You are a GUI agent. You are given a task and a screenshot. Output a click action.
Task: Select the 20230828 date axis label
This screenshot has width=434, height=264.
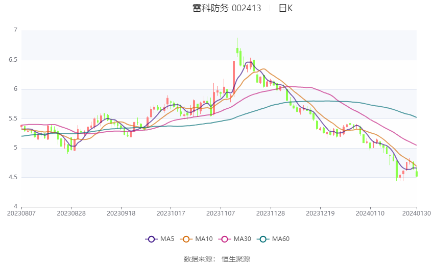point(71,213)
